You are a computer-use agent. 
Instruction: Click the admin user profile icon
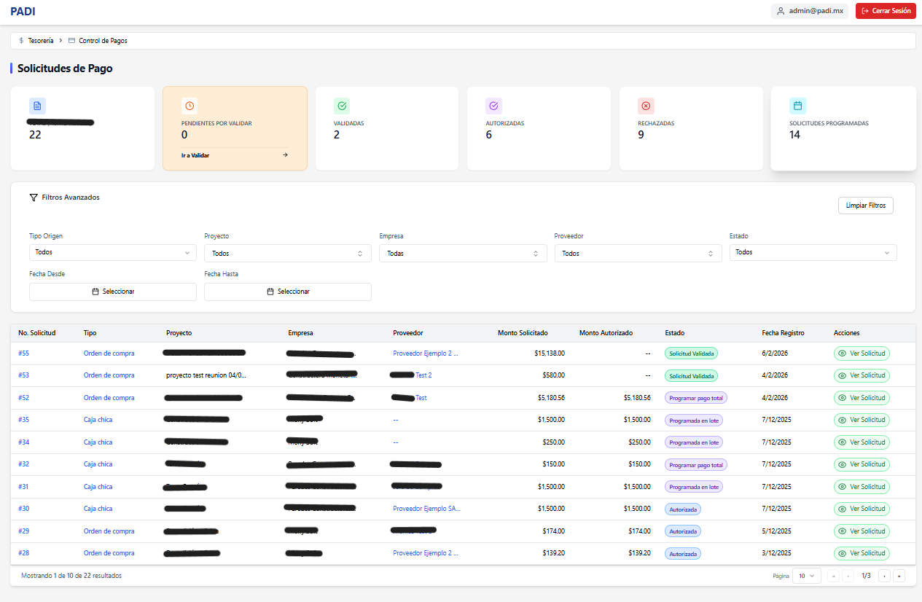781,11
